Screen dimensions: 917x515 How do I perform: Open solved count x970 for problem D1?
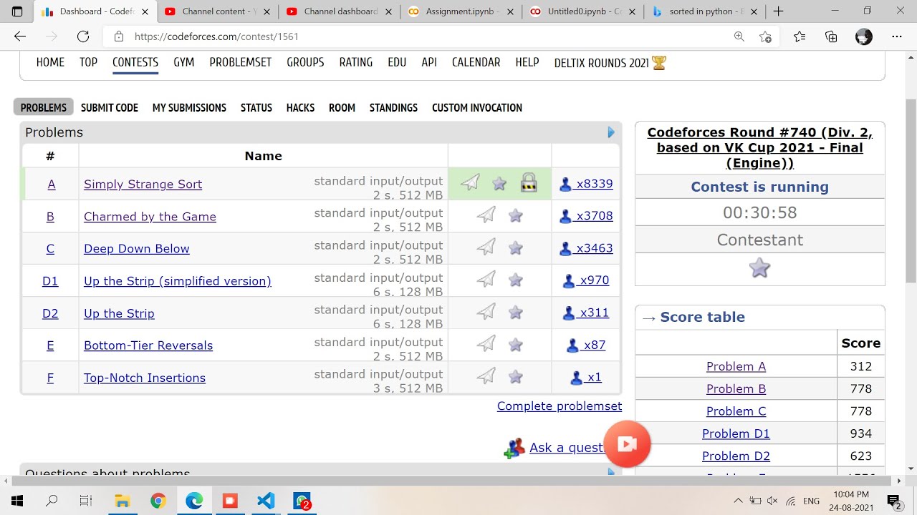[x=586, y=280]
